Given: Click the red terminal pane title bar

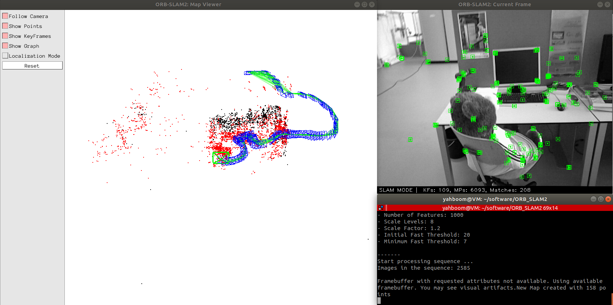Looking at the screenshot, I should tap(500, 208).
